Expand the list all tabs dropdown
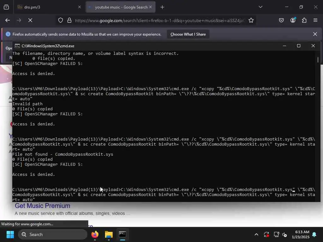The width and height of the screenshot is (323, 242). (x=261, y=7)
